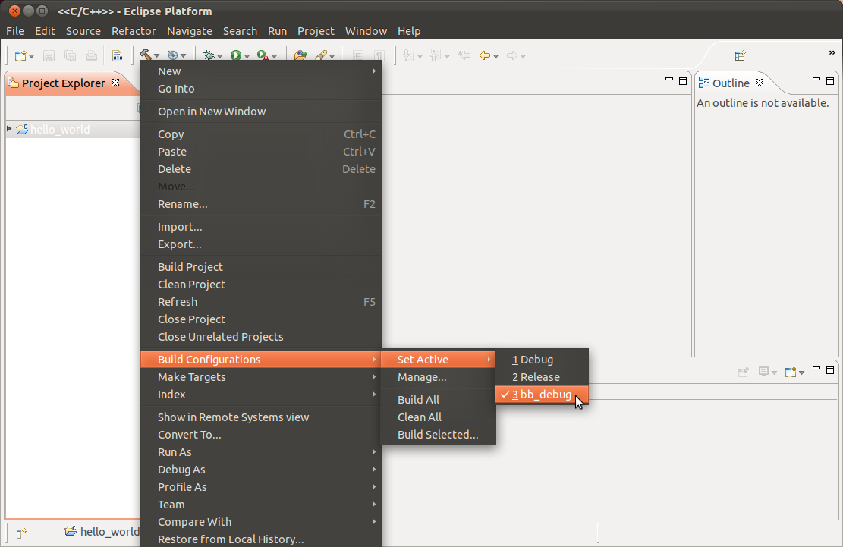843x547 pixels.
Task: Set bb_debug as active configuration
Action: click(542, 395)
